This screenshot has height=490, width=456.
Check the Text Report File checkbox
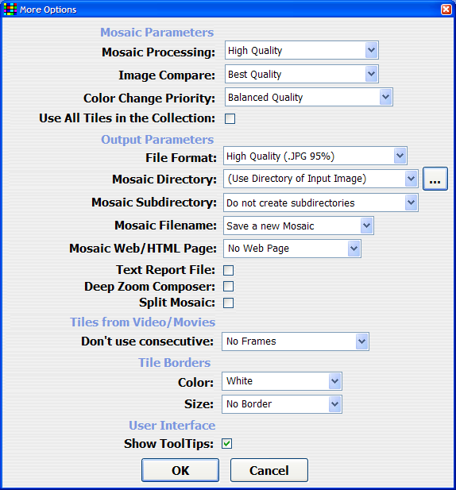point(229,270)
